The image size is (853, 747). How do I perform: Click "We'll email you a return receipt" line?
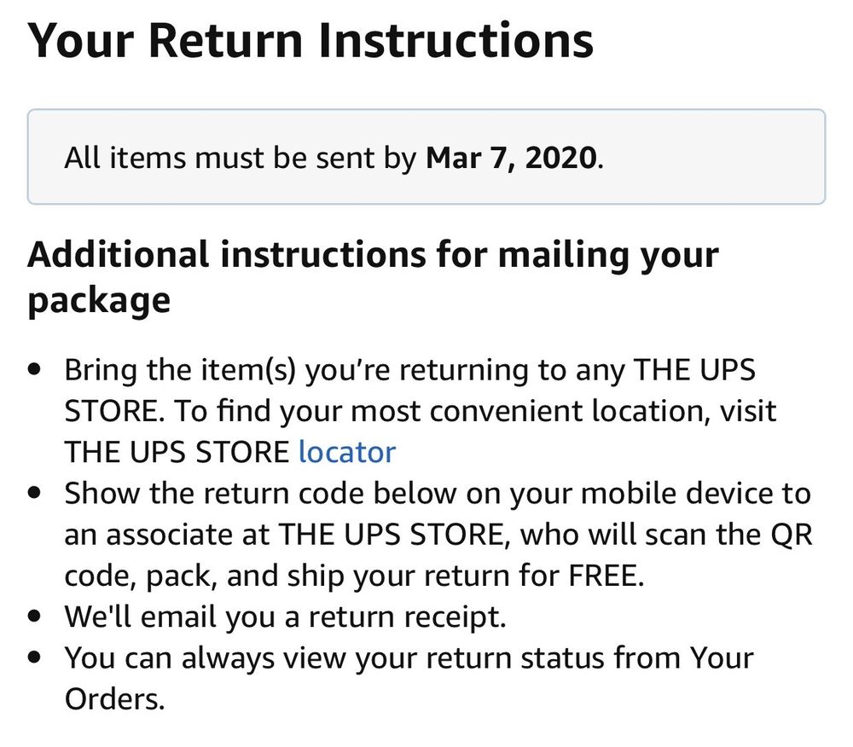click(x=285, y=617)
